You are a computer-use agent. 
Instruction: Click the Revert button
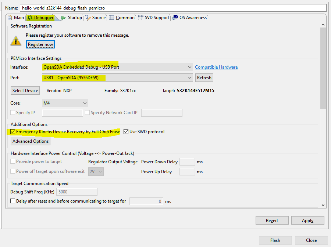(272, 221)
